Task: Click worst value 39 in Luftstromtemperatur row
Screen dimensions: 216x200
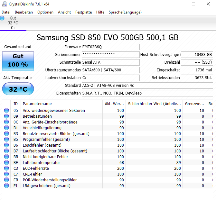Action: (179, 163)
